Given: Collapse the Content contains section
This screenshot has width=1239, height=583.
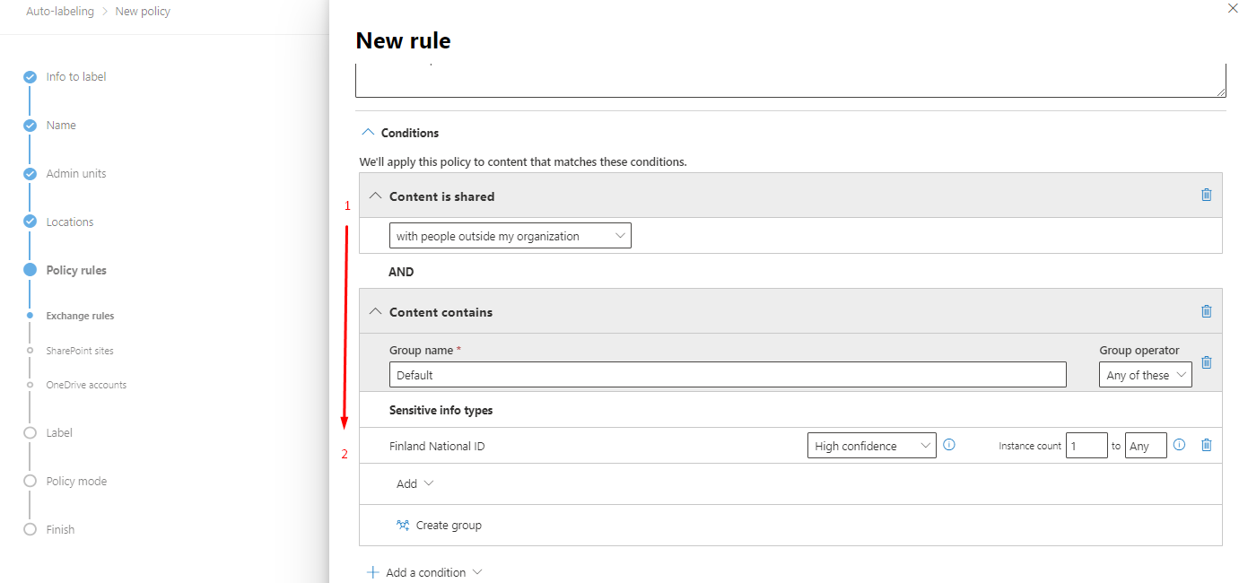Looking at the screenshot, I should pos(376,311).
